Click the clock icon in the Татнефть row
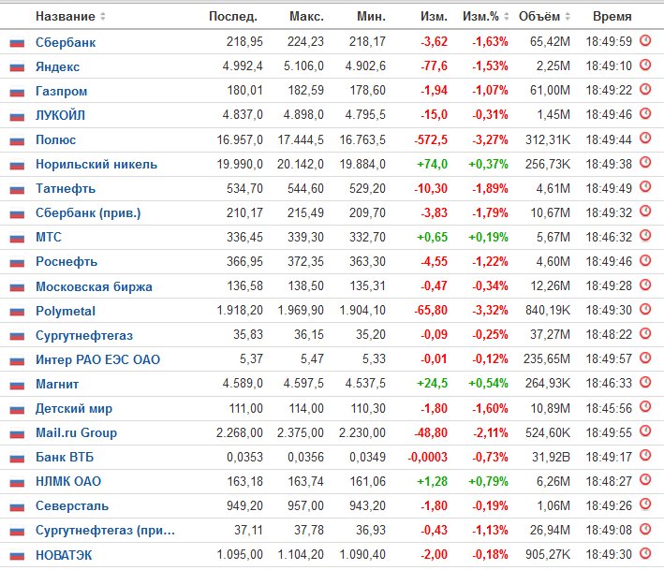 (645, 186)
